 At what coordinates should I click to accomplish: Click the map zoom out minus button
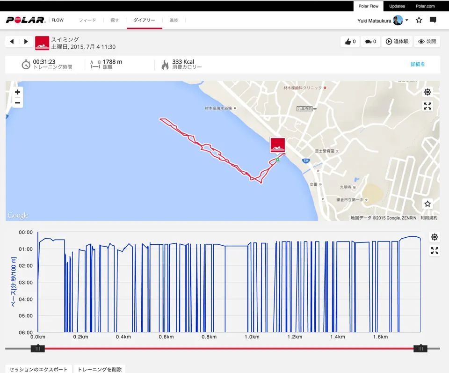pyautogui.click(x=17, y=103)
